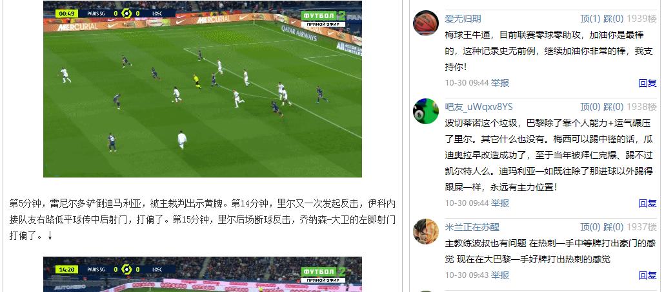Viewport: 664px width, 292px height.
Task: Upvote 顶(0) on 吧友_uWqxv8YS's comment
Action: [590, 107]
